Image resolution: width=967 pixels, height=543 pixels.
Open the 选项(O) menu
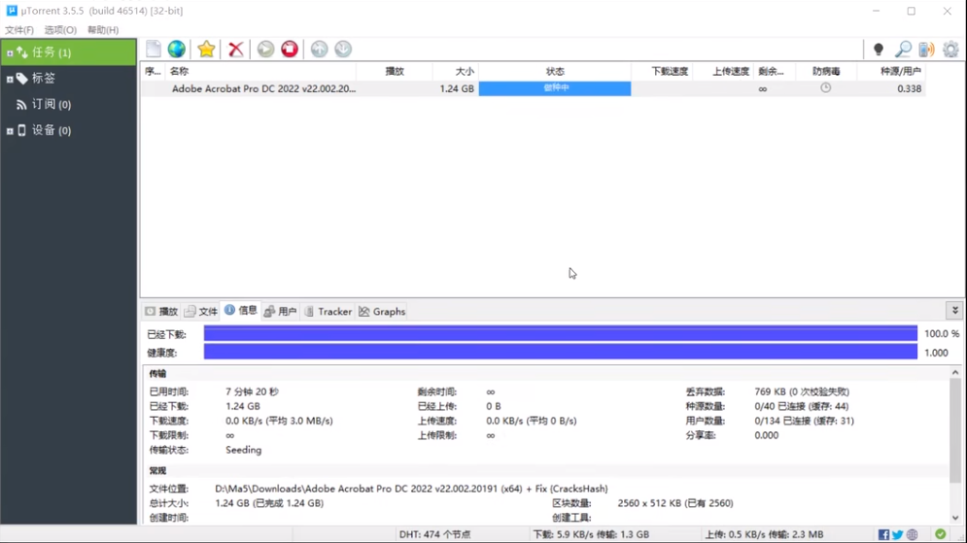(60, 29)
